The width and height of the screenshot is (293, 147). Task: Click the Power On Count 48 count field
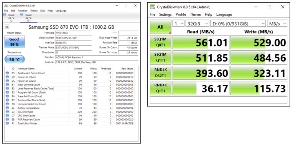point(128,48)
